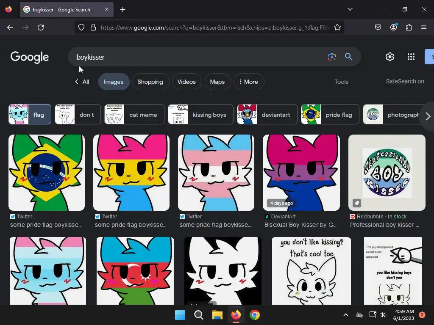Open Google quick settings gear

pyautogui.click(x=390, y=57)
